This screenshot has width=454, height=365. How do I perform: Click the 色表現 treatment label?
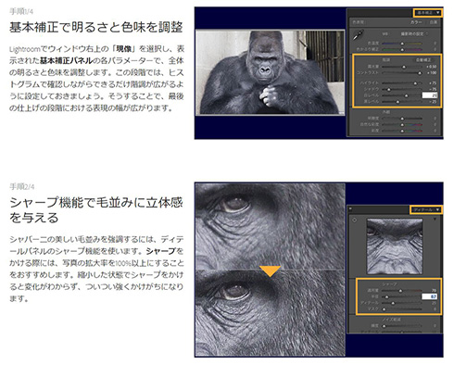point(359,22)
